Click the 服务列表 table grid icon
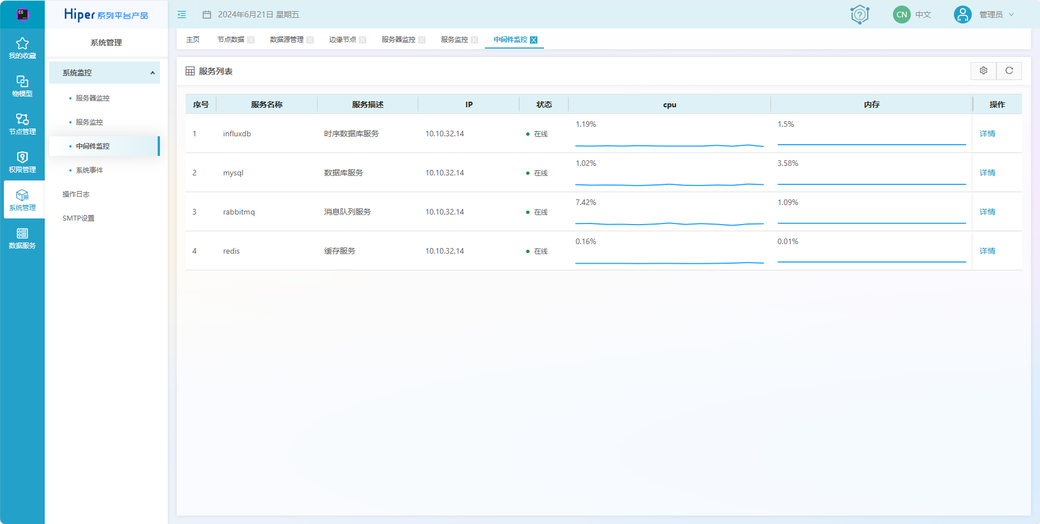1040x524 pixels. tap(190, 71)
